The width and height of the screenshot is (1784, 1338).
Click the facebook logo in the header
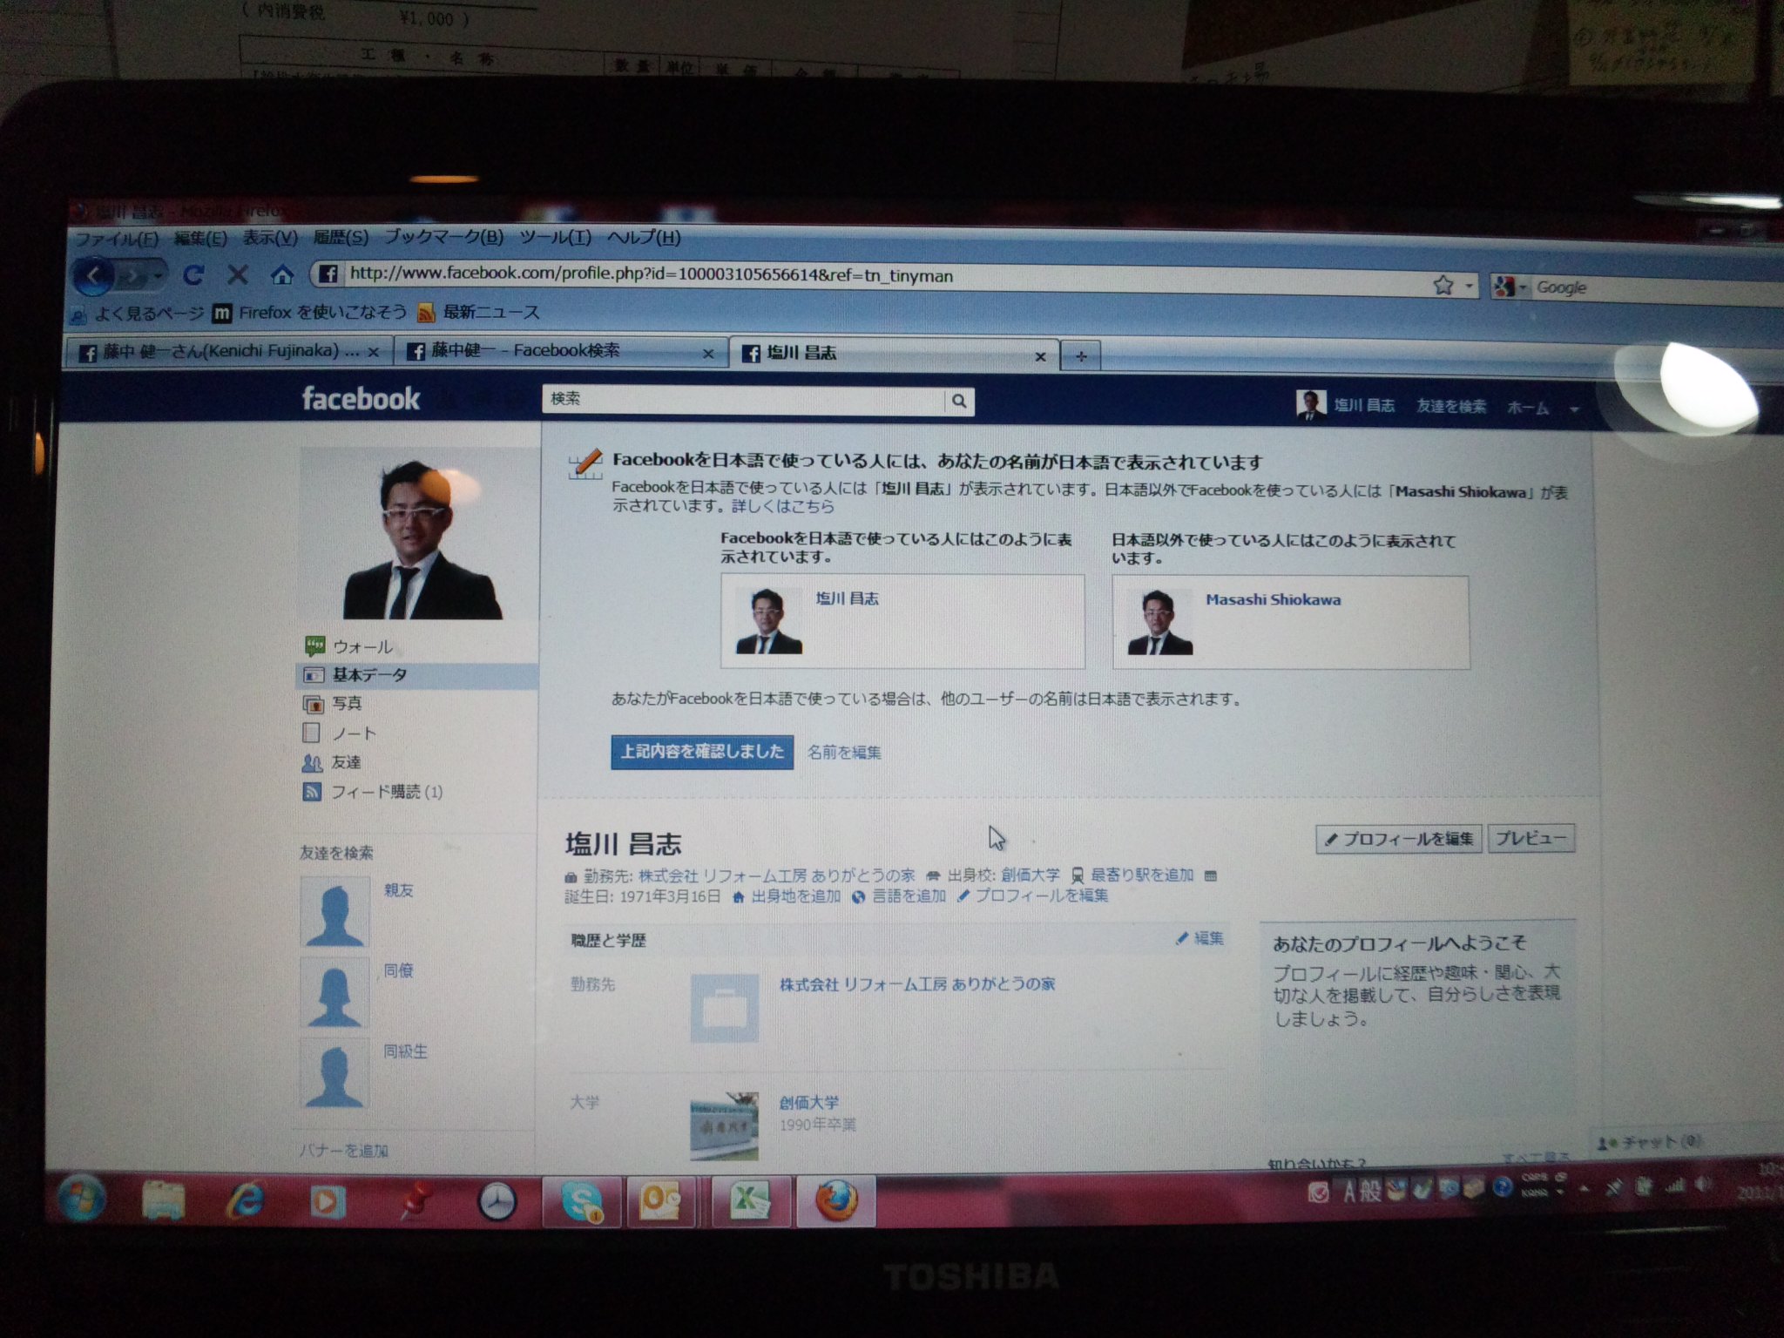361,399
